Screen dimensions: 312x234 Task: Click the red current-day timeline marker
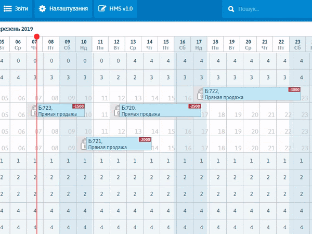36,37
